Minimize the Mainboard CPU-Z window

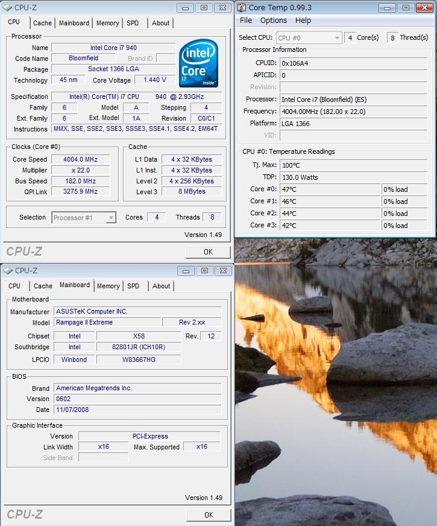186,270
